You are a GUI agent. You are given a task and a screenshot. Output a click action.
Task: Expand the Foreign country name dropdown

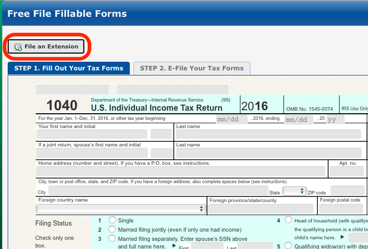(121, 209)
